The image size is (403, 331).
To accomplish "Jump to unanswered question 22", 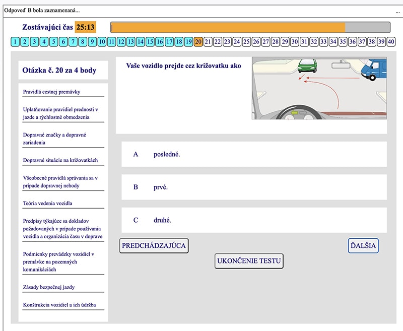I will [x=218, y=42].
